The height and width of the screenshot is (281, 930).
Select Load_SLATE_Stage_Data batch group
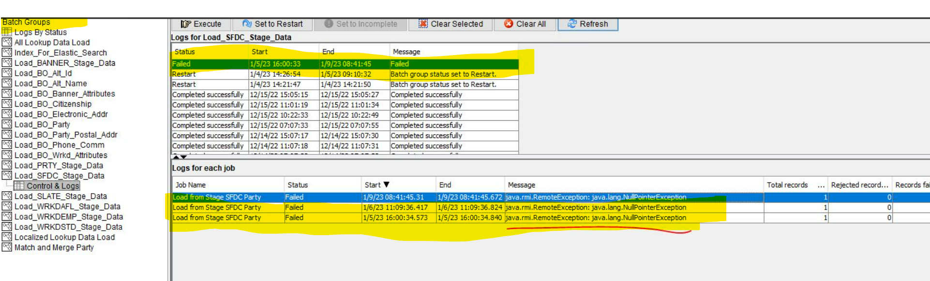click(60, 196)
